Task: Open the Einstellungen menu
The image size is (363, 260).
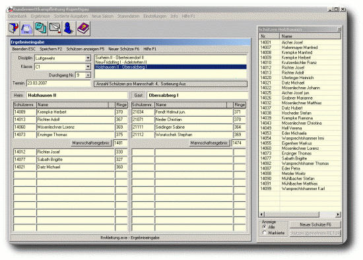Action: tap(154, 16)
